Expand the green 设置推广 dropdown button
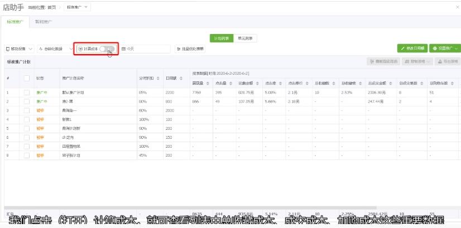This screenshot has height=228, width=461. 445,48
